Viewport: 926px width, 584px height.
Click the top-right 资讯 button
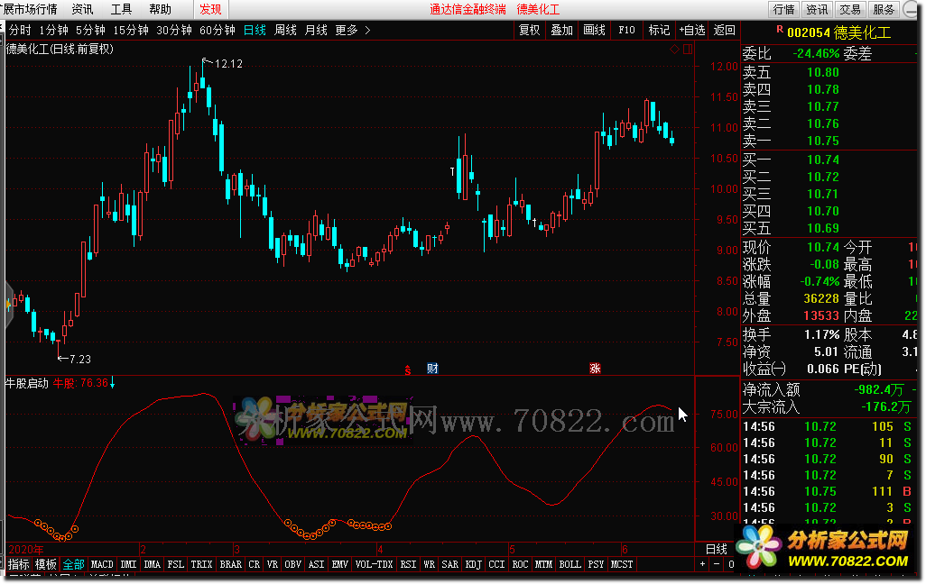pyautogui.click(x=818, y=9)
